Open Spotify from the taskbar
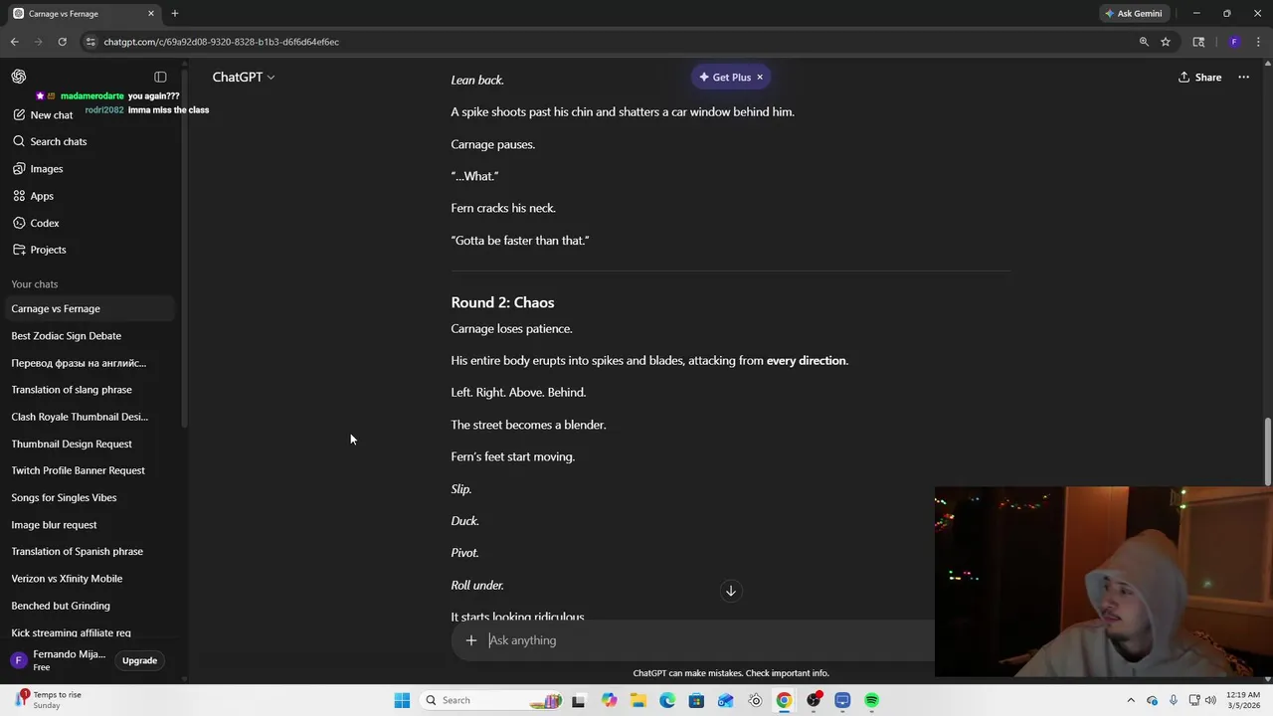Viewport: 1273px width, 716px height. (x=871, y=700)
